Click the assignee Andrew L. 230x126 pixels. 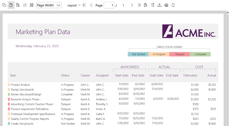[102, 100]
